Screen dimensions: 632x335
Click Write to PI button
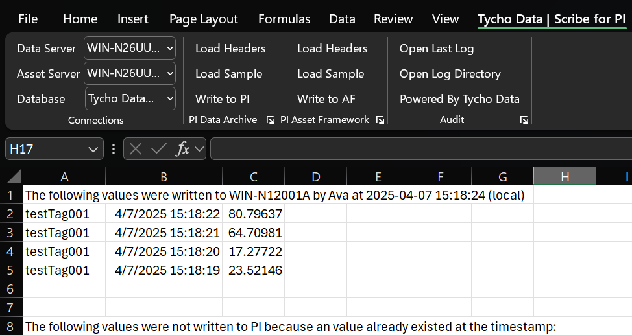(222, 99)
